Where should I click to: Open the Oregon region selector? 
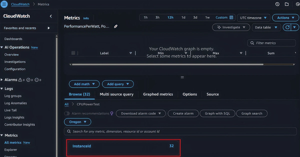point(77,122)
